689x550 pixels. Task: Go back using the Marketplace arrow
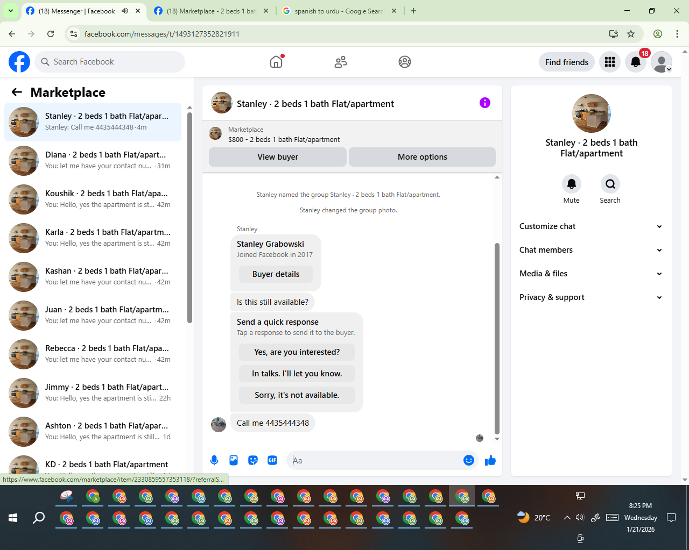coord(17,92)
